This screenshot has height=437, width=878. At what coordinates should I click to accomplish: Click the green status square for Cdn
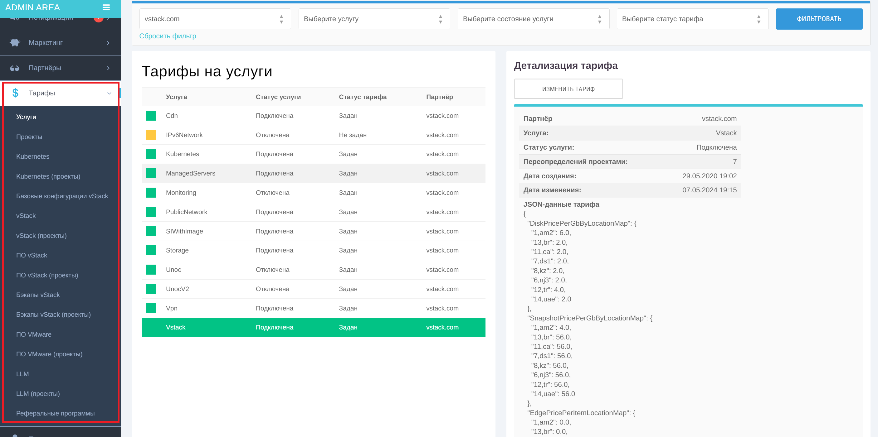point(151,115)
